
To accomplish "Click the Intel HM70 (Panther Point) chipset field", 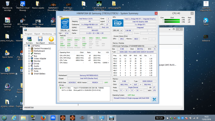I will point(89,78).
